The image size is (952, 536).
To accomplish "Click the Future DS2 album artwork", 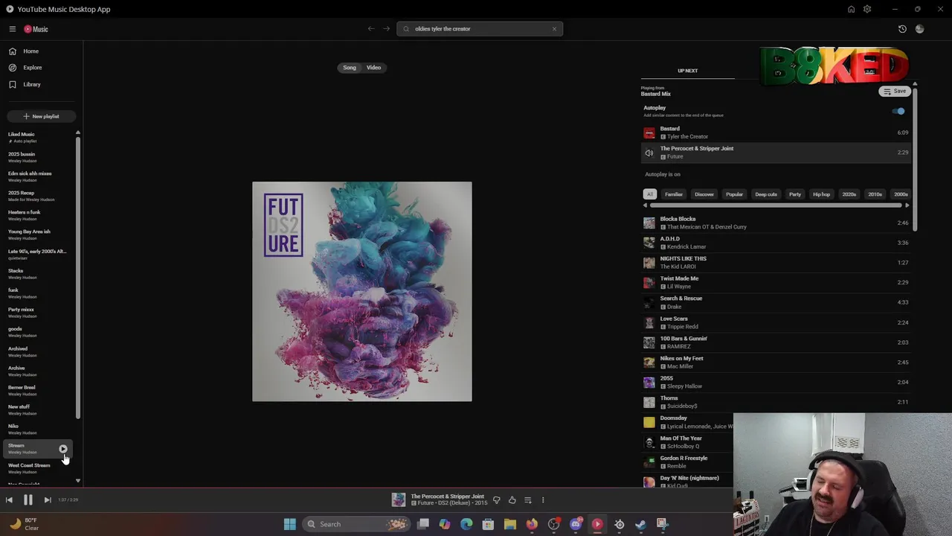I will point(362,292).
